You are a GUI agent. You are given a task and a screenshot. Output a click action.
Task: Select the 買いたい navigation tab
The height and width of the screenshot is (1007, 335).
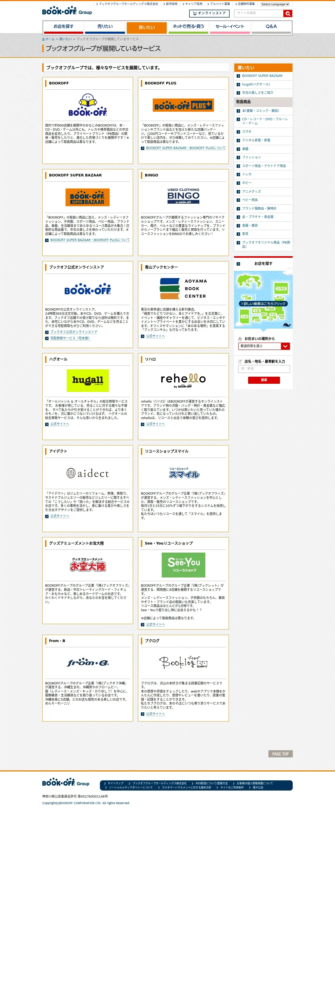point(147,27)
